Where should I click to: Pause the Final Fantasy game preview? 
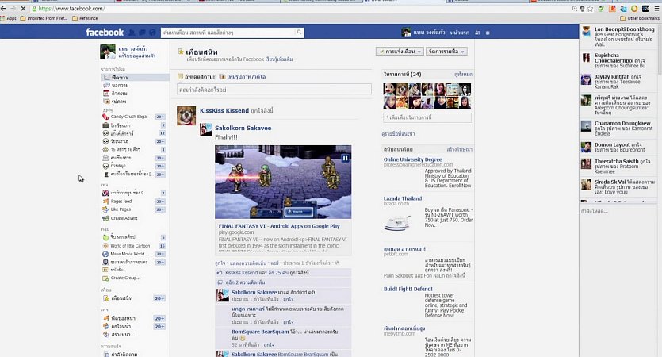(345, 158)
